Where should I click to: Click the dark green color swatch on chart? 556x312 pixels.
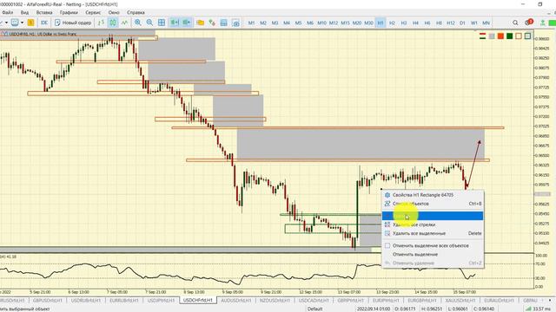coord(510,36)
